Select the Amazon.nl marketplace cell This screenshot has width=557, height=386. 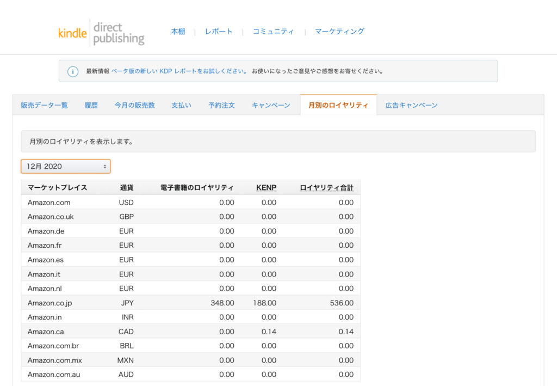point(45,289)
